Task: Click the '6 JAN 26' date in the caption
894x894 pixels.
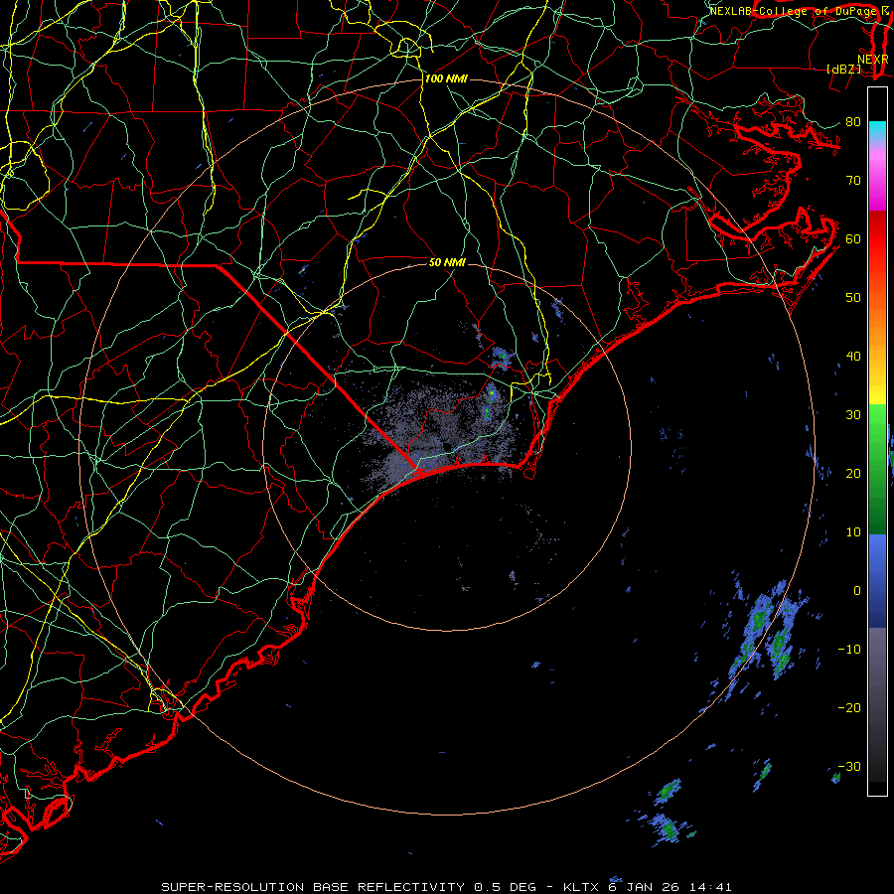Action: tap(645, 885)
